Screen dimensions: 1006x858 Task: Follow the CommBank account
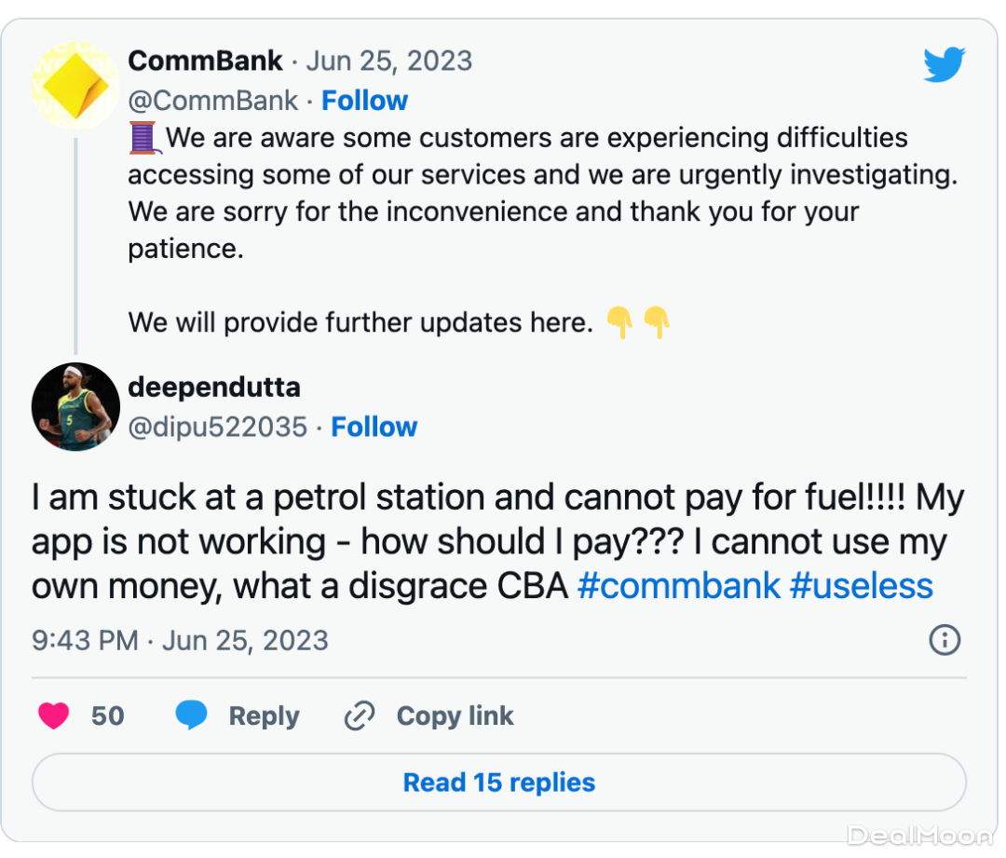pos(364,101)
